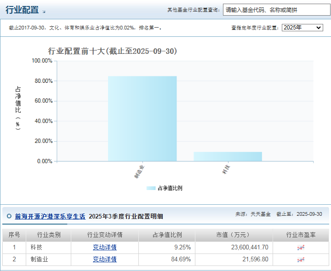Open the P/E chart icon for 制造业 row
The height and width of the screenshot is (271, 331).
point(301,259)
